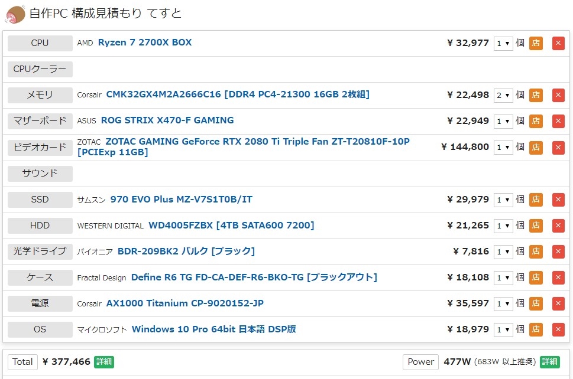Click shop icon for ZOTAC RTX 2080 Ti
The width and height of the screenshot is (573, 379).
click(x=536, y=147)
